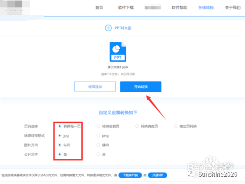Viewport: 245px width, 184px height.
Task: Click the 开通VIP button
Action: pos(157,175)
